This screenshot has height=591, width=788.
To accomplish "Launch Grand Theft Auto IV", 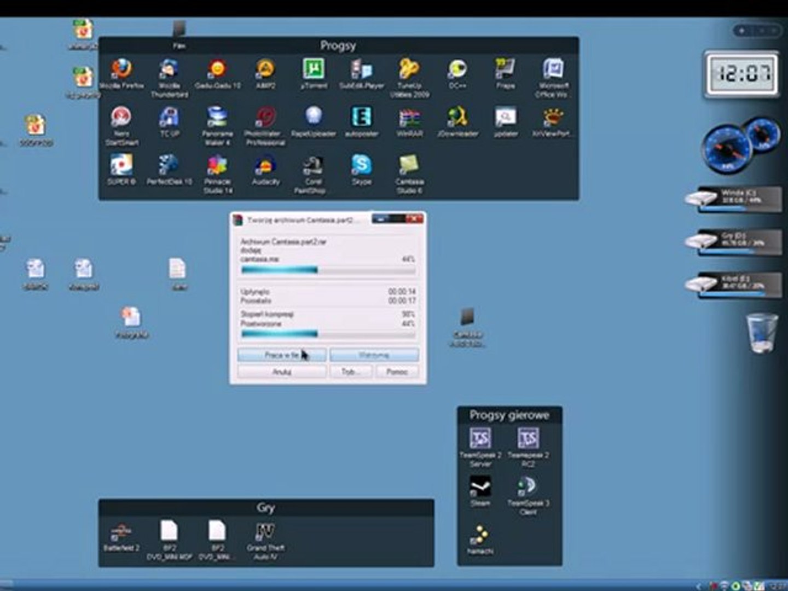I will click(x=265, y=541).
